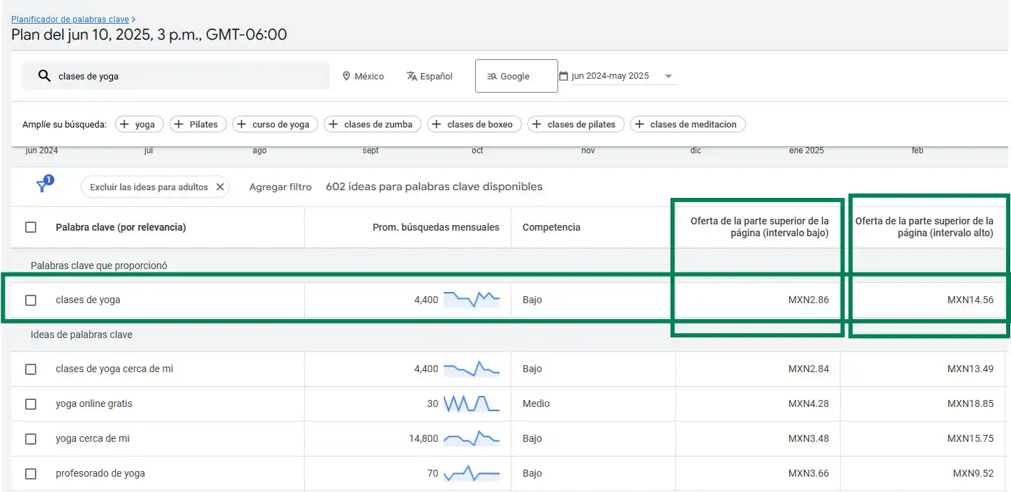This screenshot has width=1011, height=492.
Task: Click the plus icon on 'clases de zumba'
Action: pyautogui.click(x=334, y=124)
